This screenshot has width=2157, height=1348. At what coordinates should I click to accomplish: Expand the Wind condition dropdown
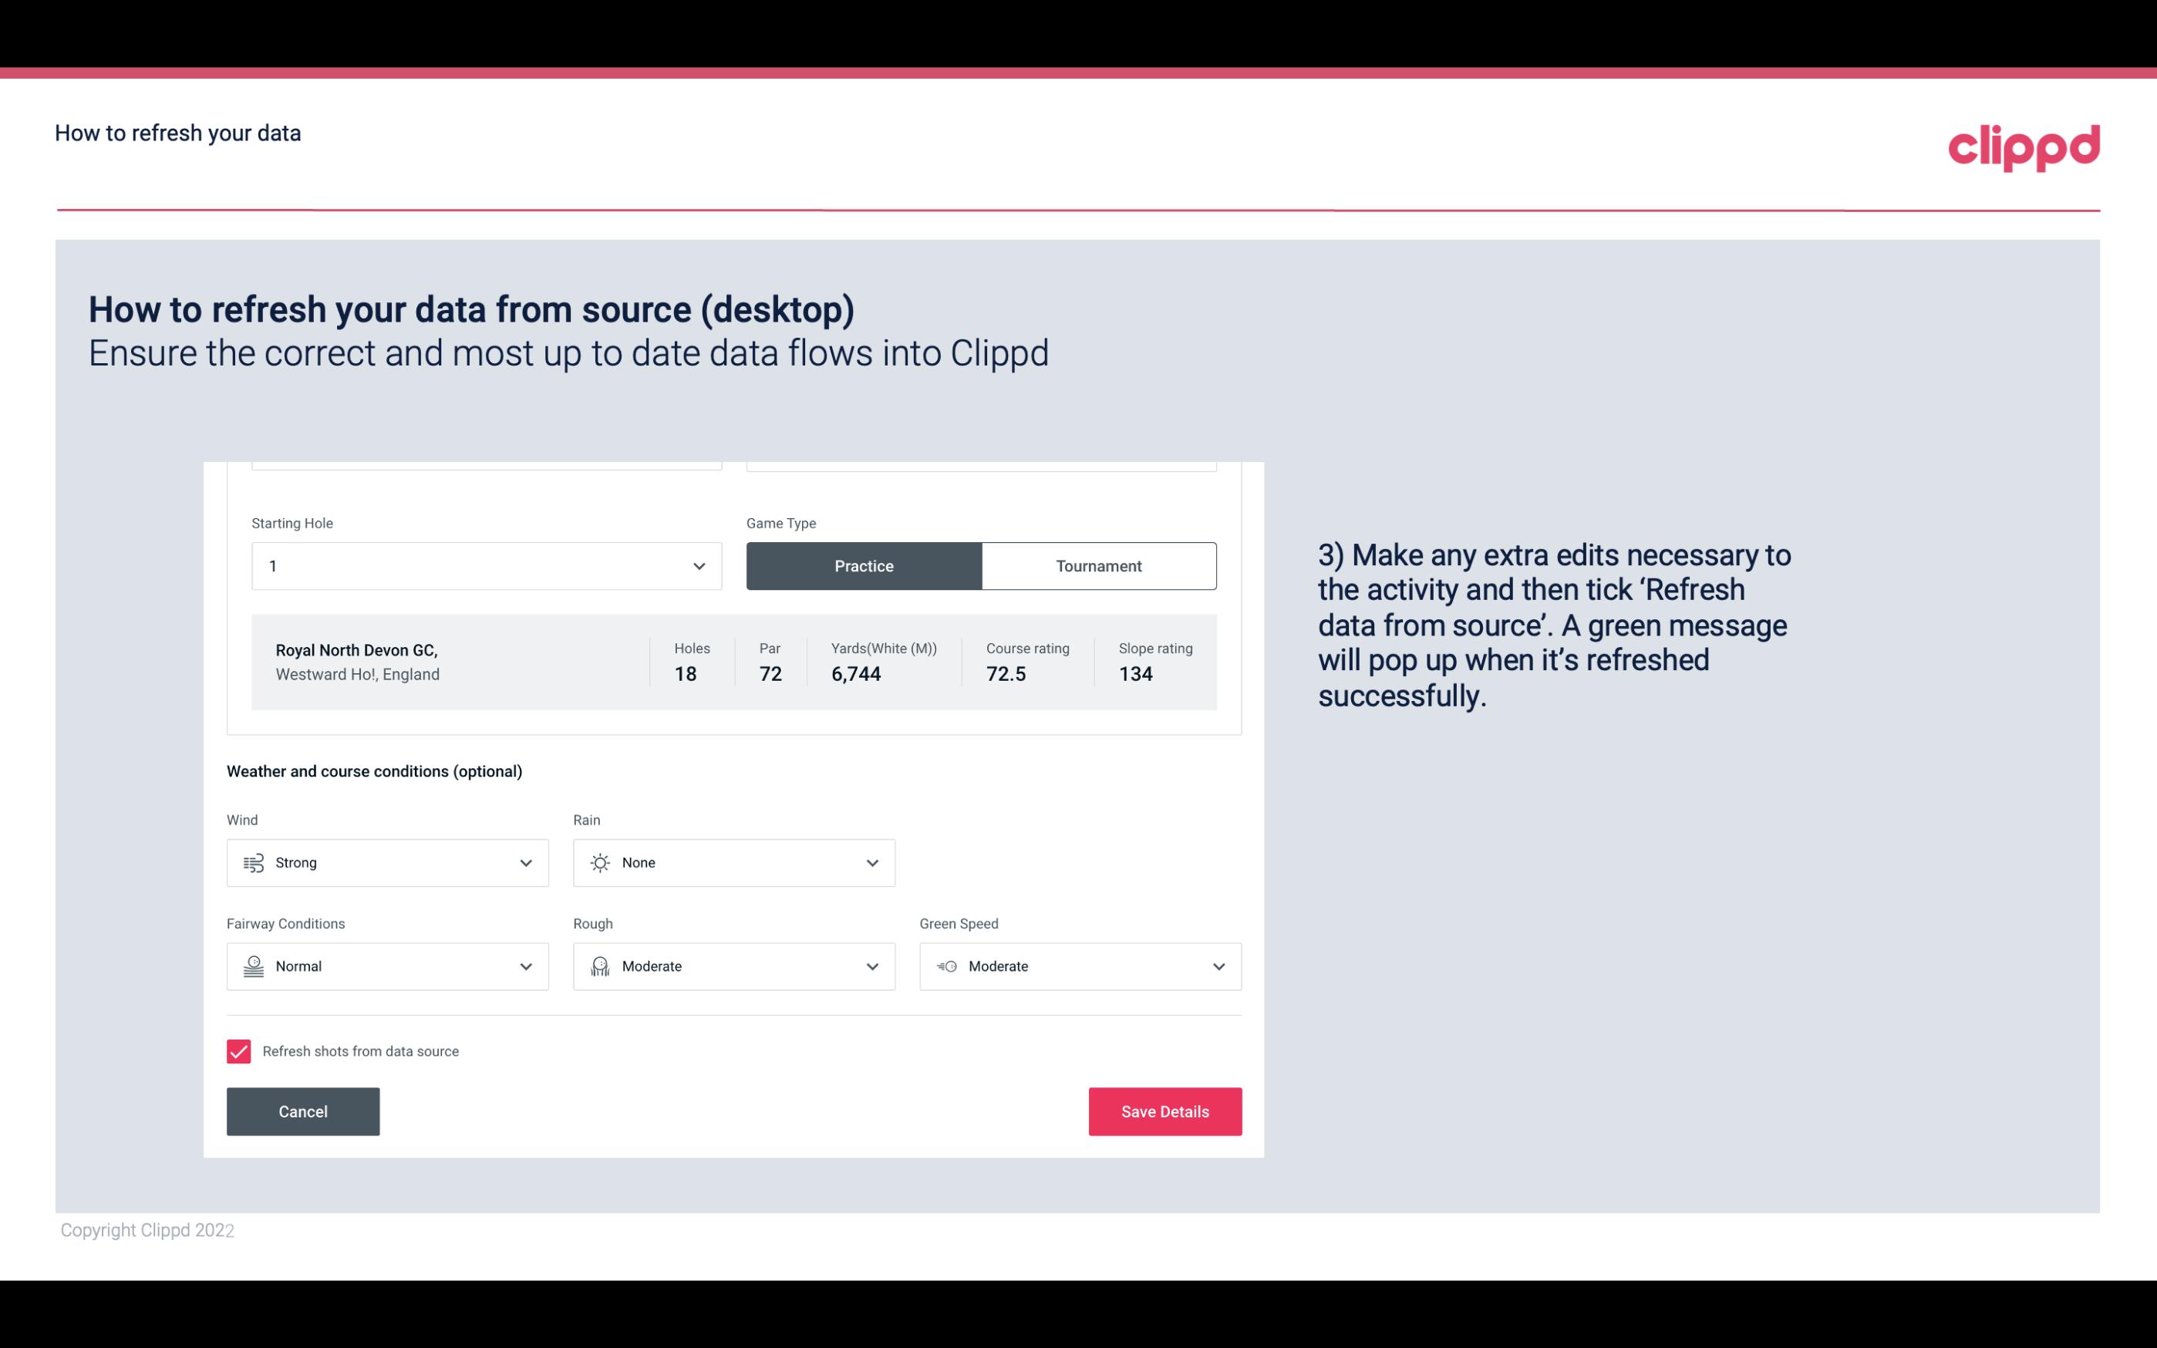click(x=525, y=862)
